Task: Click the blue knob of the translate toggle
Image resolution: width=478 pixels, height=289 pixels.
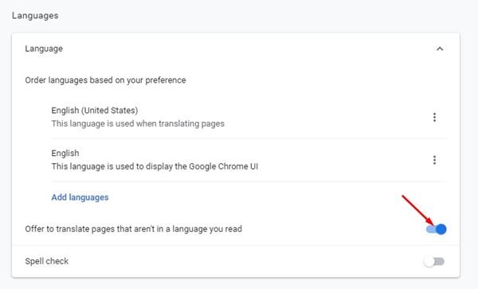Action: pos(441,229)
